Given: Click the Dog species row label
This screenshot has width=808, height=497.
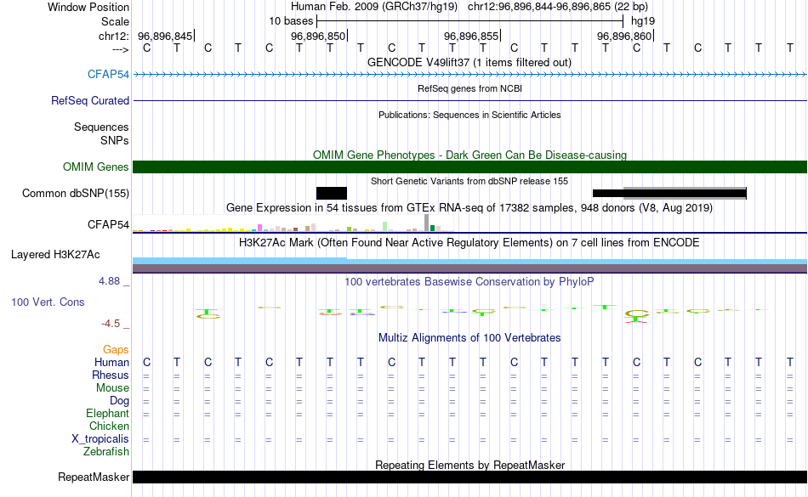Looking at the screenshot, I should point(119,400).
